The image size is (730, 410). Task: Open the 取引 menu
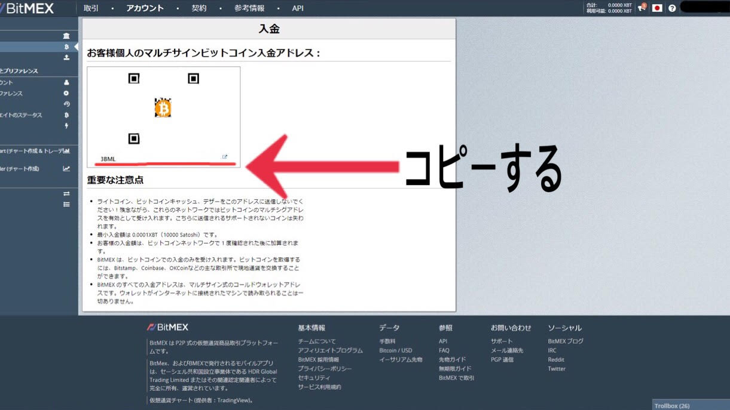tap(91, 8)
